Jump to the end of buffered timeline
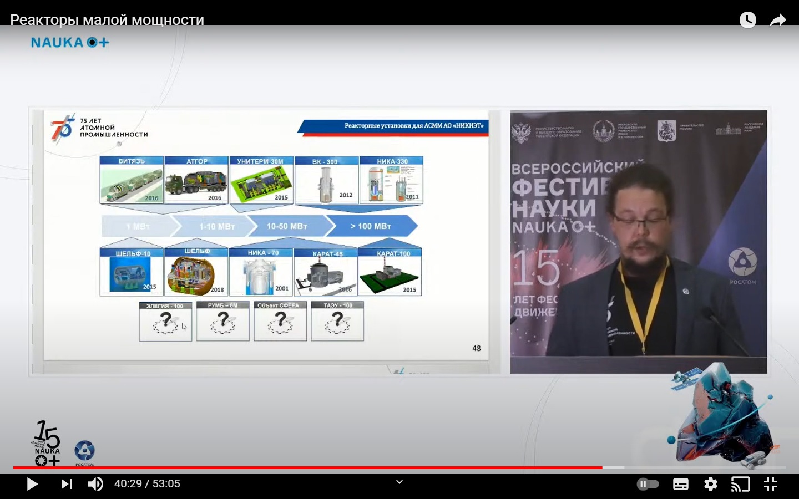The height and width of the screenshot is (499, 799). pos(624,467)
